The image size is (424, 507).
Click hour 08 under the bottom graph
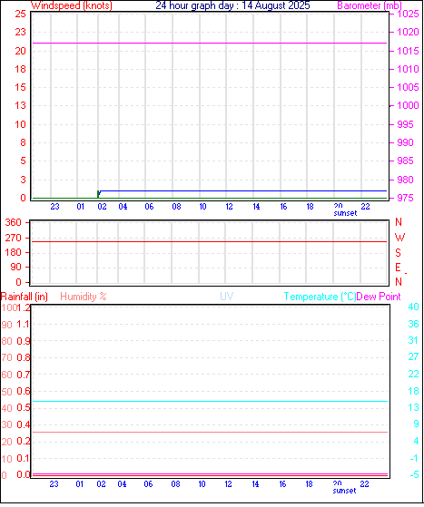176,484
